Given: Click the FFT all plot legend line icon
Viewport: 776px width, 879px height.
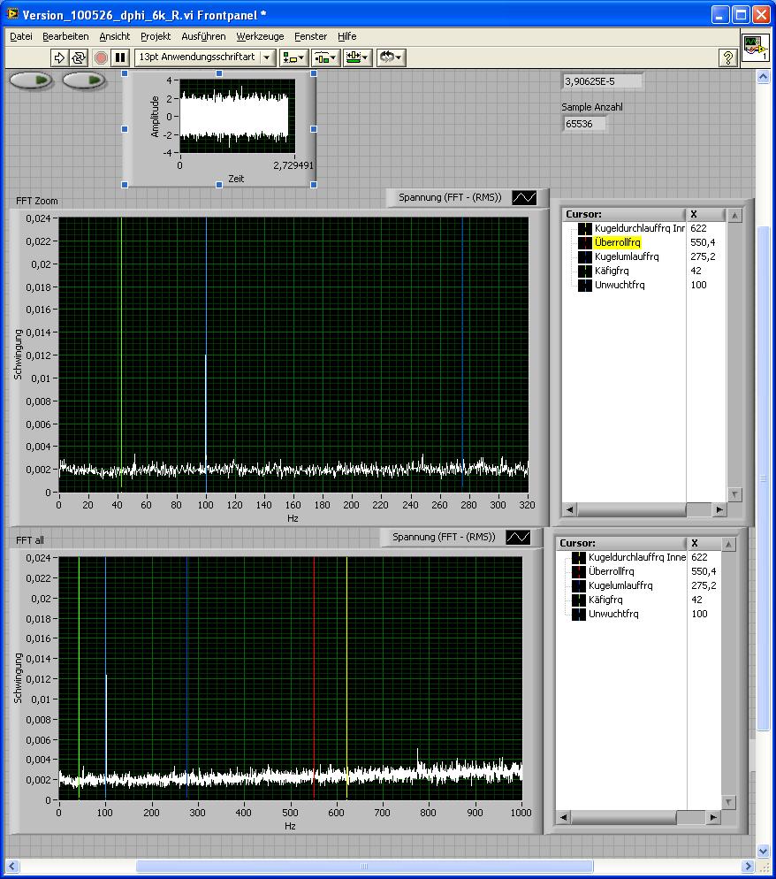Looking at the screenshot, I should tap(518, 538).
